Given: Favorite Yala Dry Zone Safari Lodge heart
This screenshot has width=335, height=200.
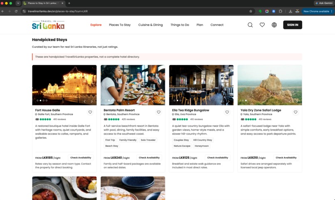Looking at the screenshot, I should (x=296, y=112).
